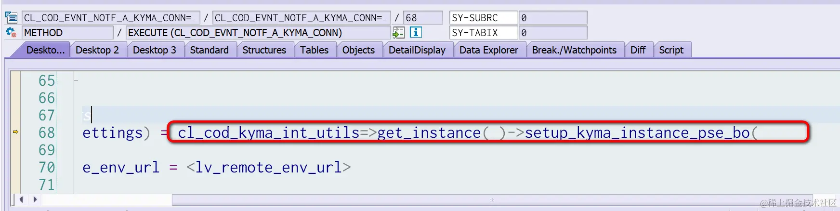Open the navigate-to-source icon next to EXECUTE
This screenshot has height=211, width=840.
click(398, 32)
